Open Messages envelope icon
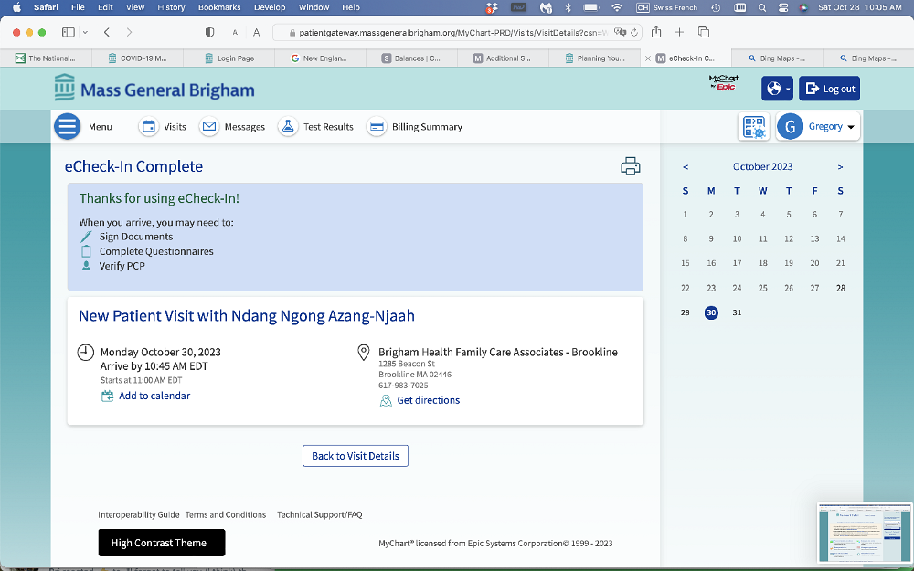Screen dimensions: 914x571 (x=209, y=127)
